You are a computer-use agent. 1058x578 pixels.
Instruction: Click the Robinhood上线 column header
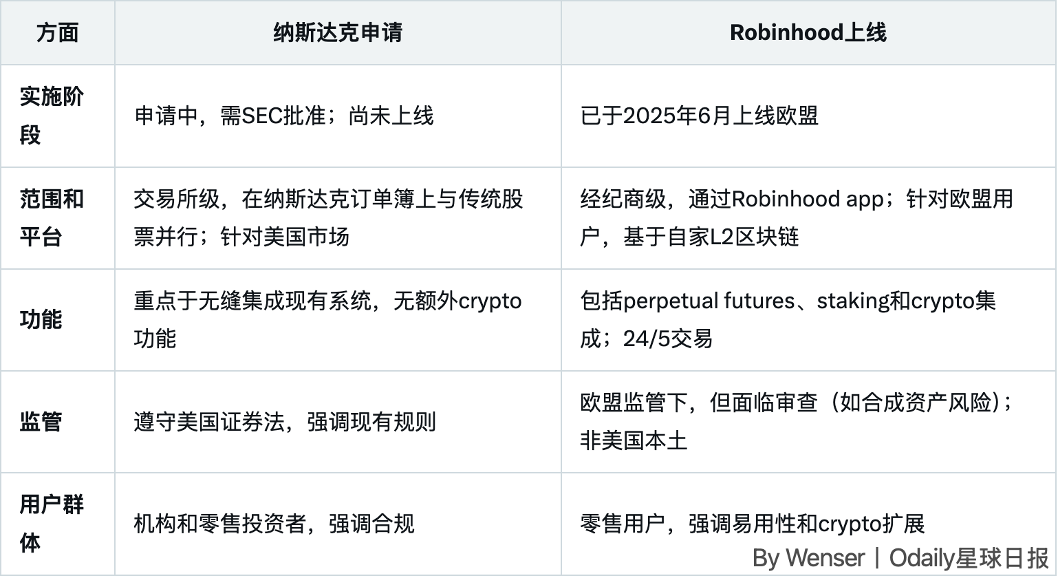(808, 32)
